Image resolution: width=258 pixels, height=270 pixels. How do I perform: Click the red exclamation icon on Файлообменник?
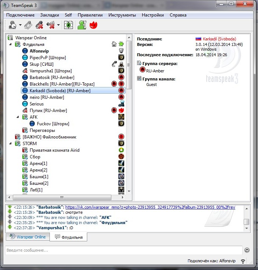click(x=121, y=137)
